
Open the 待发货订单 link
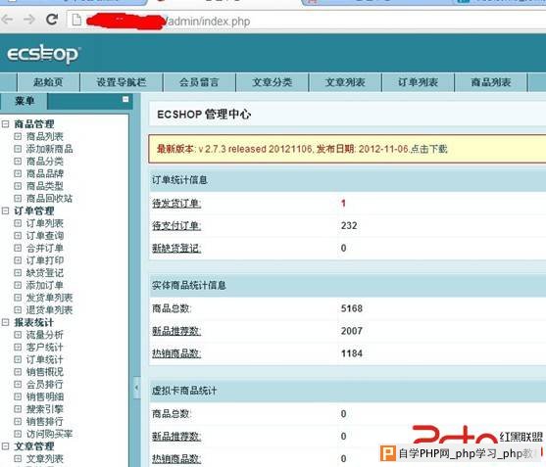(176, 204)
